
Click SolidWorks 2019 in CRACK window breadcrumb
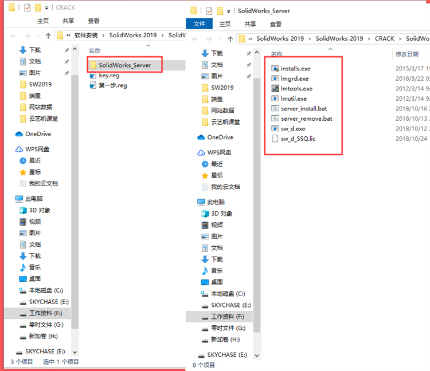tap(133, 35)
